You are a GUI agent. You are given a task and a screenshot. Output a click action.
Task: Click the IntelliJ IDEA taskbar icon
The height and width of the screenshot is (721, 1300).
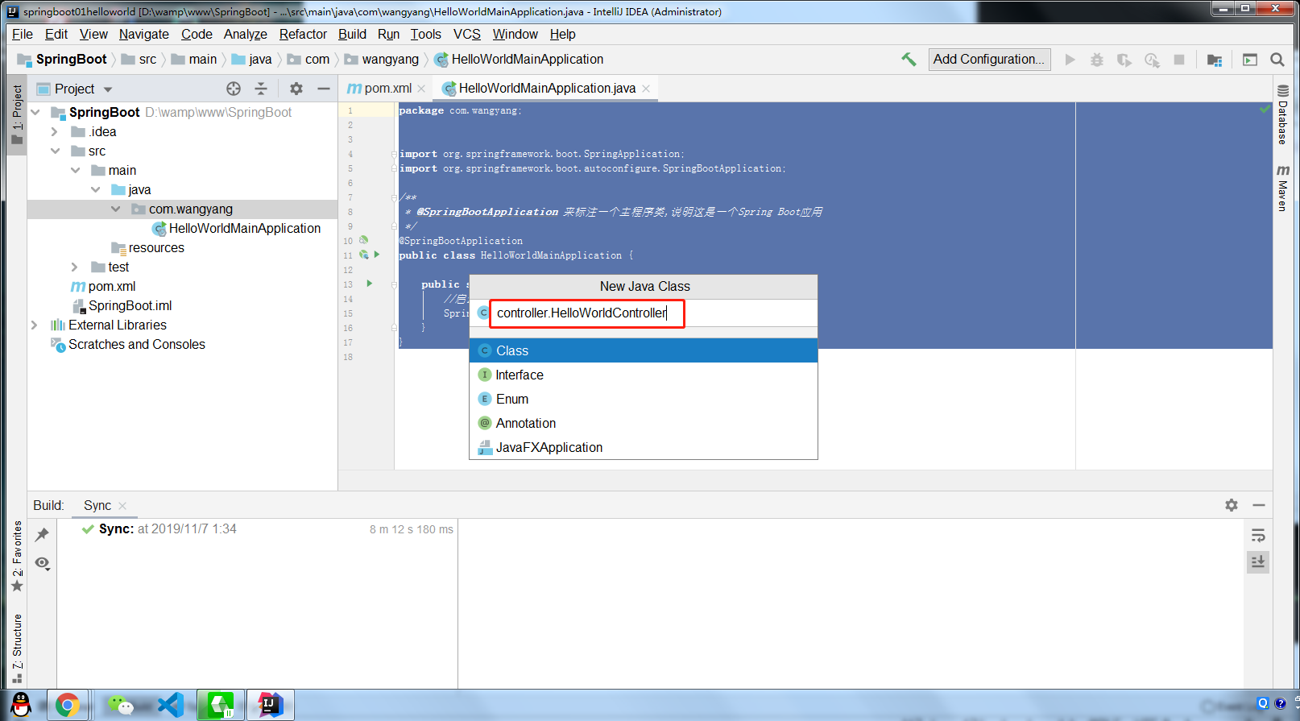[x=270, y=705]
